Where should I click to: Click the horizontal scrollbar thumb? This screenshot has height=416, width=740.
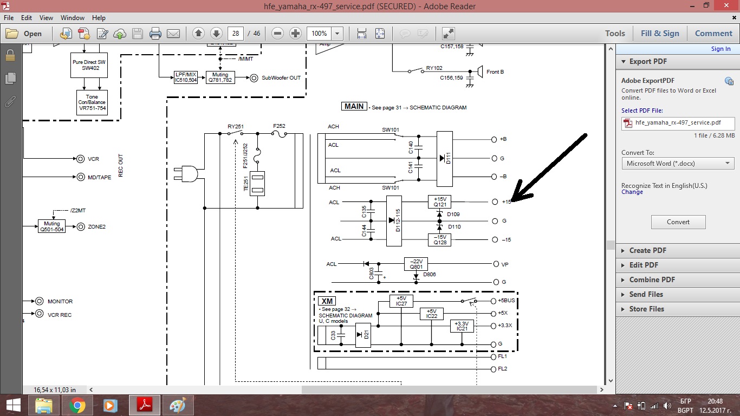[x=450, y=389]
